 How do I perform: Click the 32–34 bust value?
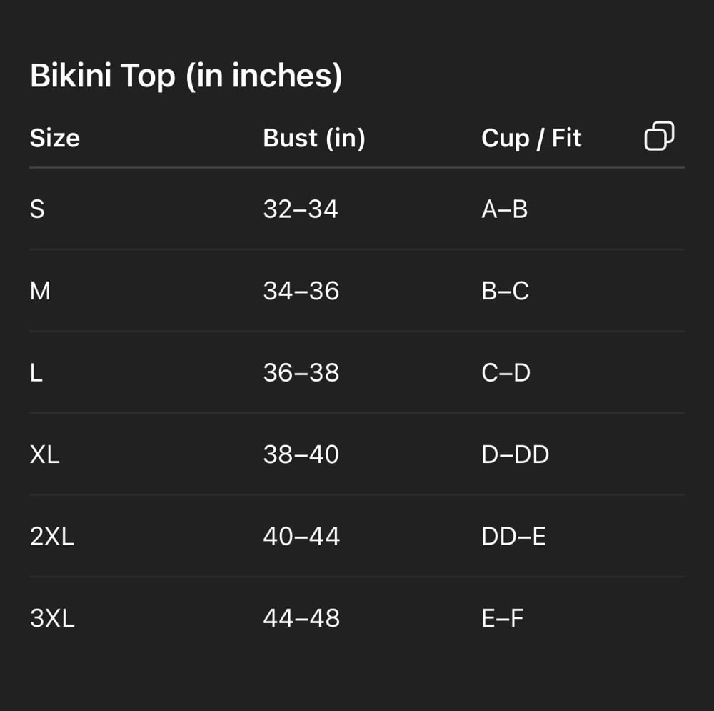(300, 209)
